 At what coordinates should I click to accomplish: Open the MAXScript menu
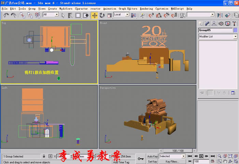[177, 9]
